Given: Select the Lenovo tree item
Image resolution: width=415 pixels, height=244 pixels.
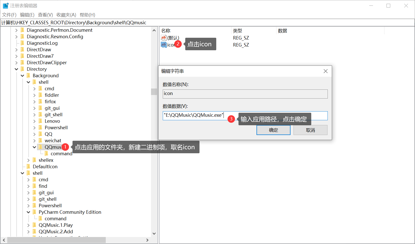Looking at the screenshot, I should pos(52,121).
